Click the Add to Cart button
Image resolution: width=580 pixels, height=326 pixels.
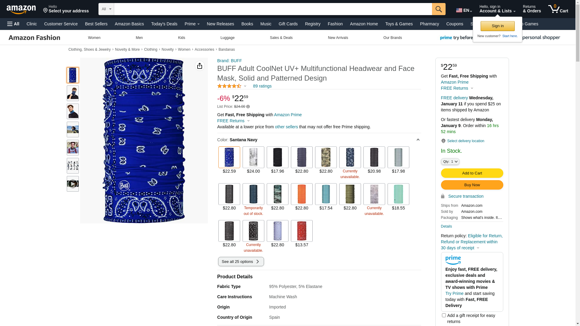(x=472, y=173)
